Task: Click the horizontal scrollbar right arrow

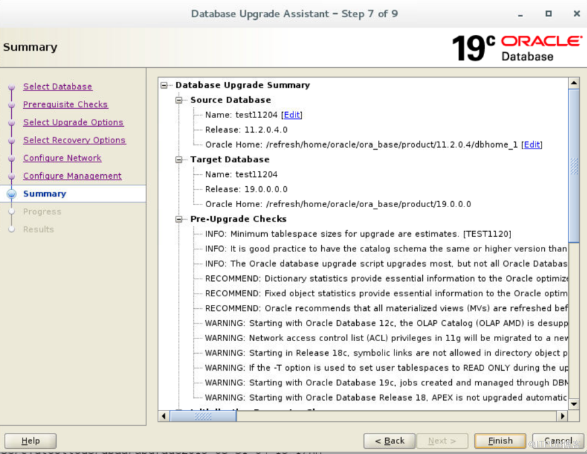Action: coord(562,416)
